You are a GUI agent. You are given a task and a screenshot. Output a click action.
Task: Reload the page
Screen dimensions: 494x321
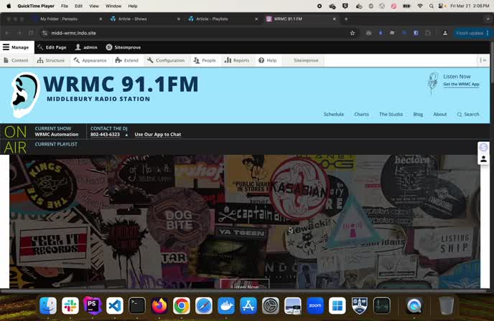pos(31,33)
